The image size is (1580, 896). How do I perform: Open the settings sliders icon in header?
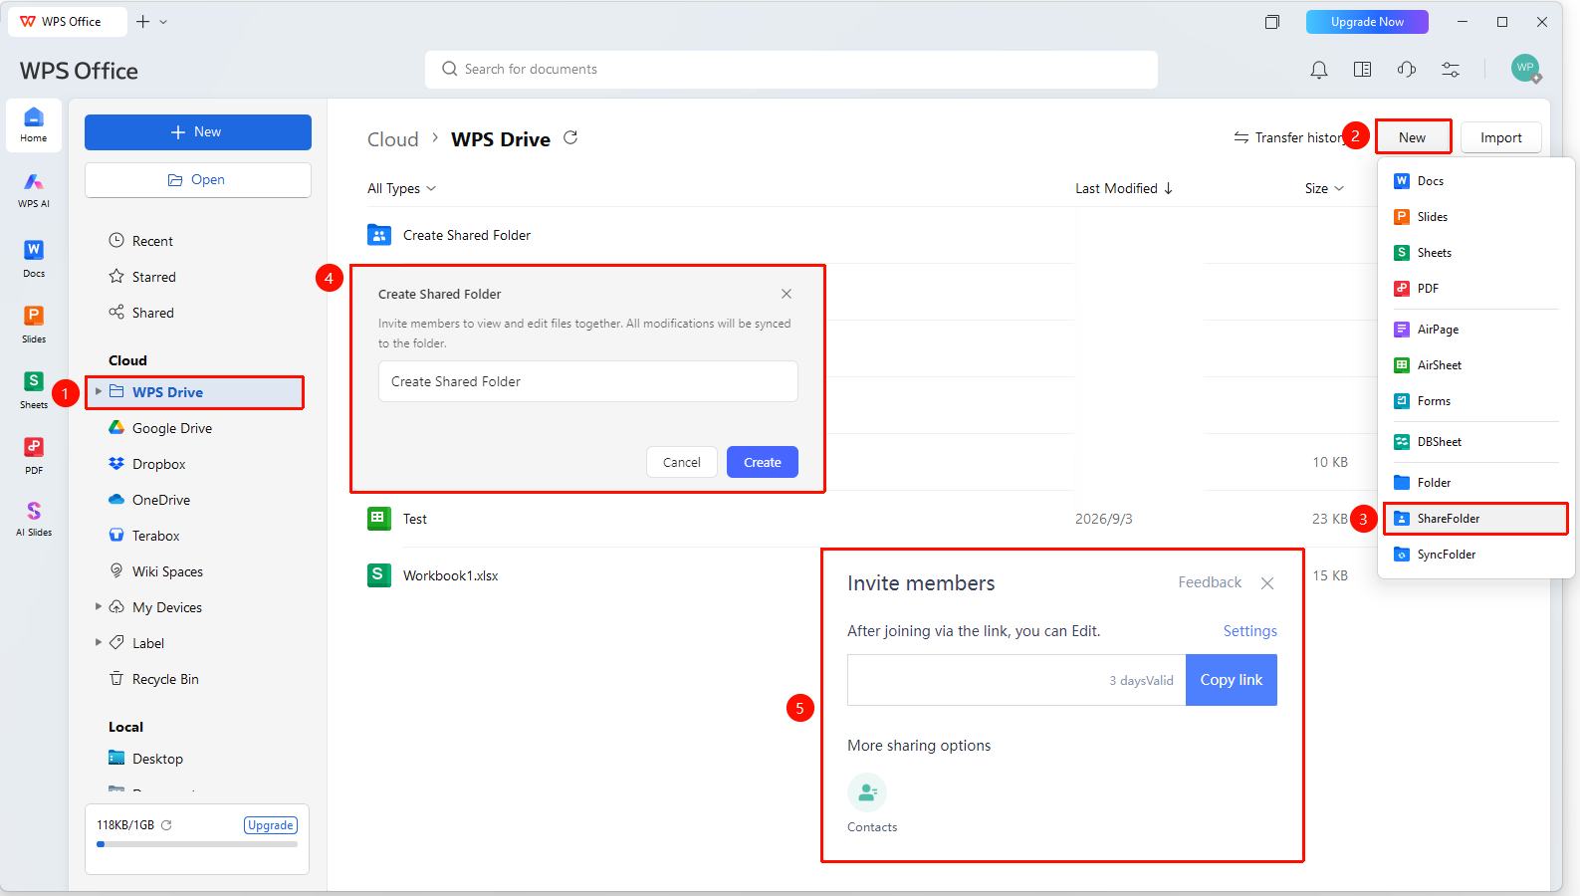pos(1451,70)
